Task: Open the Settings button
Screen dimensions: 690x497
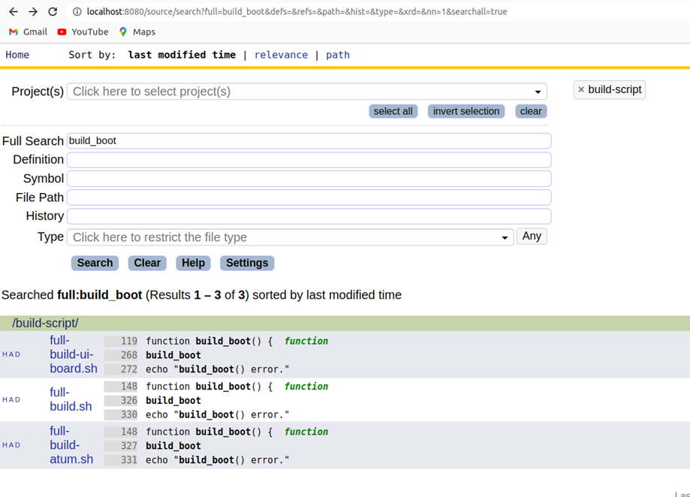Action: [x=247, y=263]
